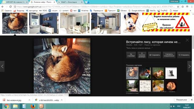Open the vk.com bookmark
Screen dimensions: 194x109
[x=53, y=11]
